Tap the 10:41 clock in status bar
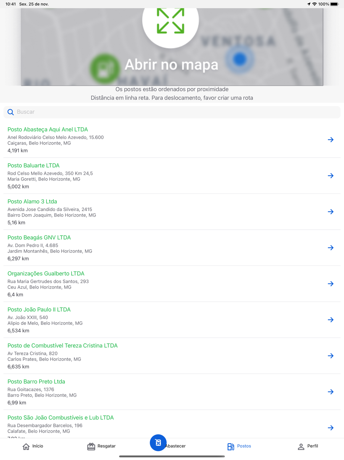344x460 pixels. point(11,4)
